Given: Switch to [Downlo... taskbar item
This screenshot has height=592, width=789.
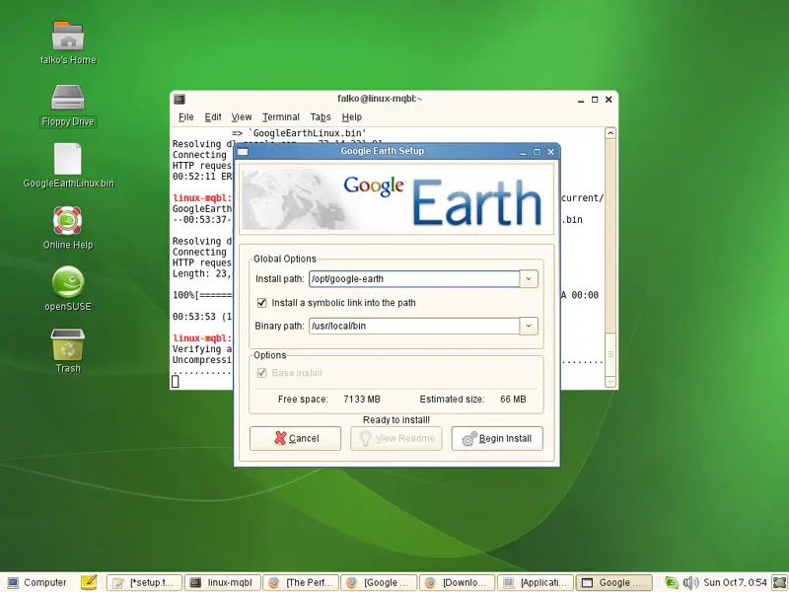Looking at the screenshot, I should point(457,582).
